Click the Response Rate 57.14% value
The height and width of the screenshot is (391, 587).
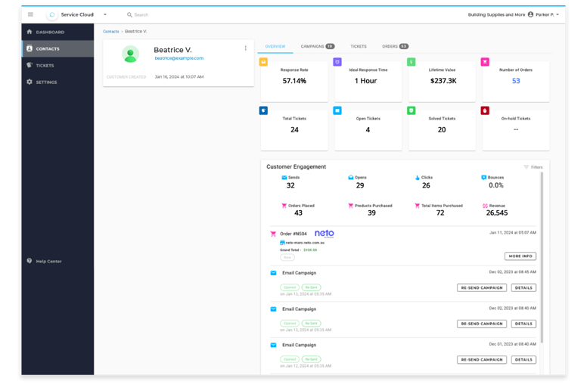coord(294,81)
